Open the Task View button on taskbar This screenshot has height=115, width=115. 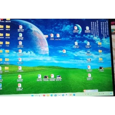tap(40, 95)
